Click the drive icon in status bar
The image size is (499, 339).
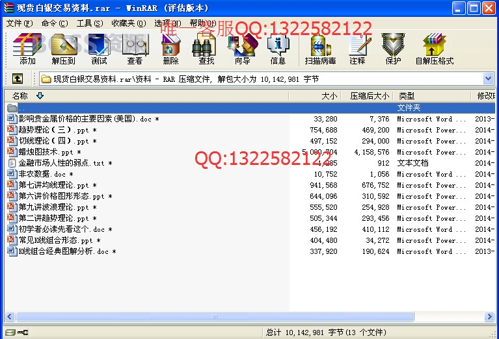pos(10,333)
